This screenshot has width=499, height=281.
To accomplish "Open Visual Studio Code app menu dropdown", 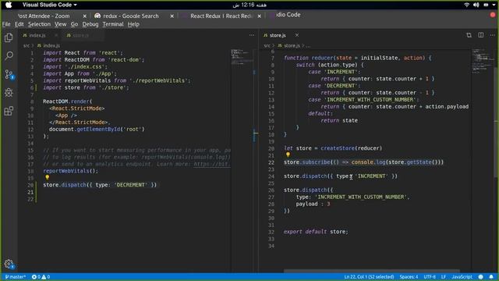I will click(49, 5).
